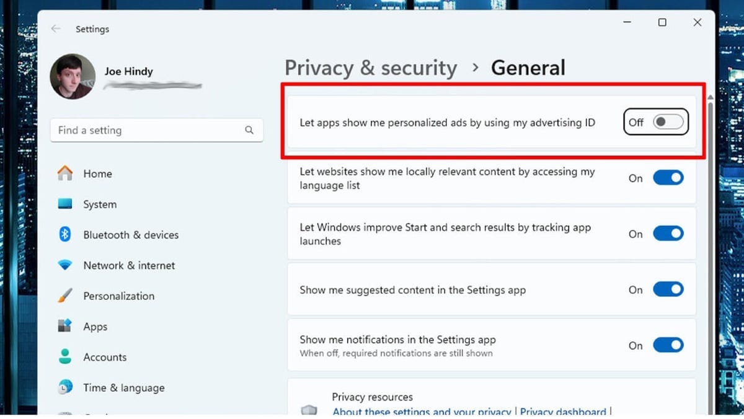The height and width of the screenshot is (419, 744).
Task: Click Joe Hindy's profile picture
Action: (73, 76)
